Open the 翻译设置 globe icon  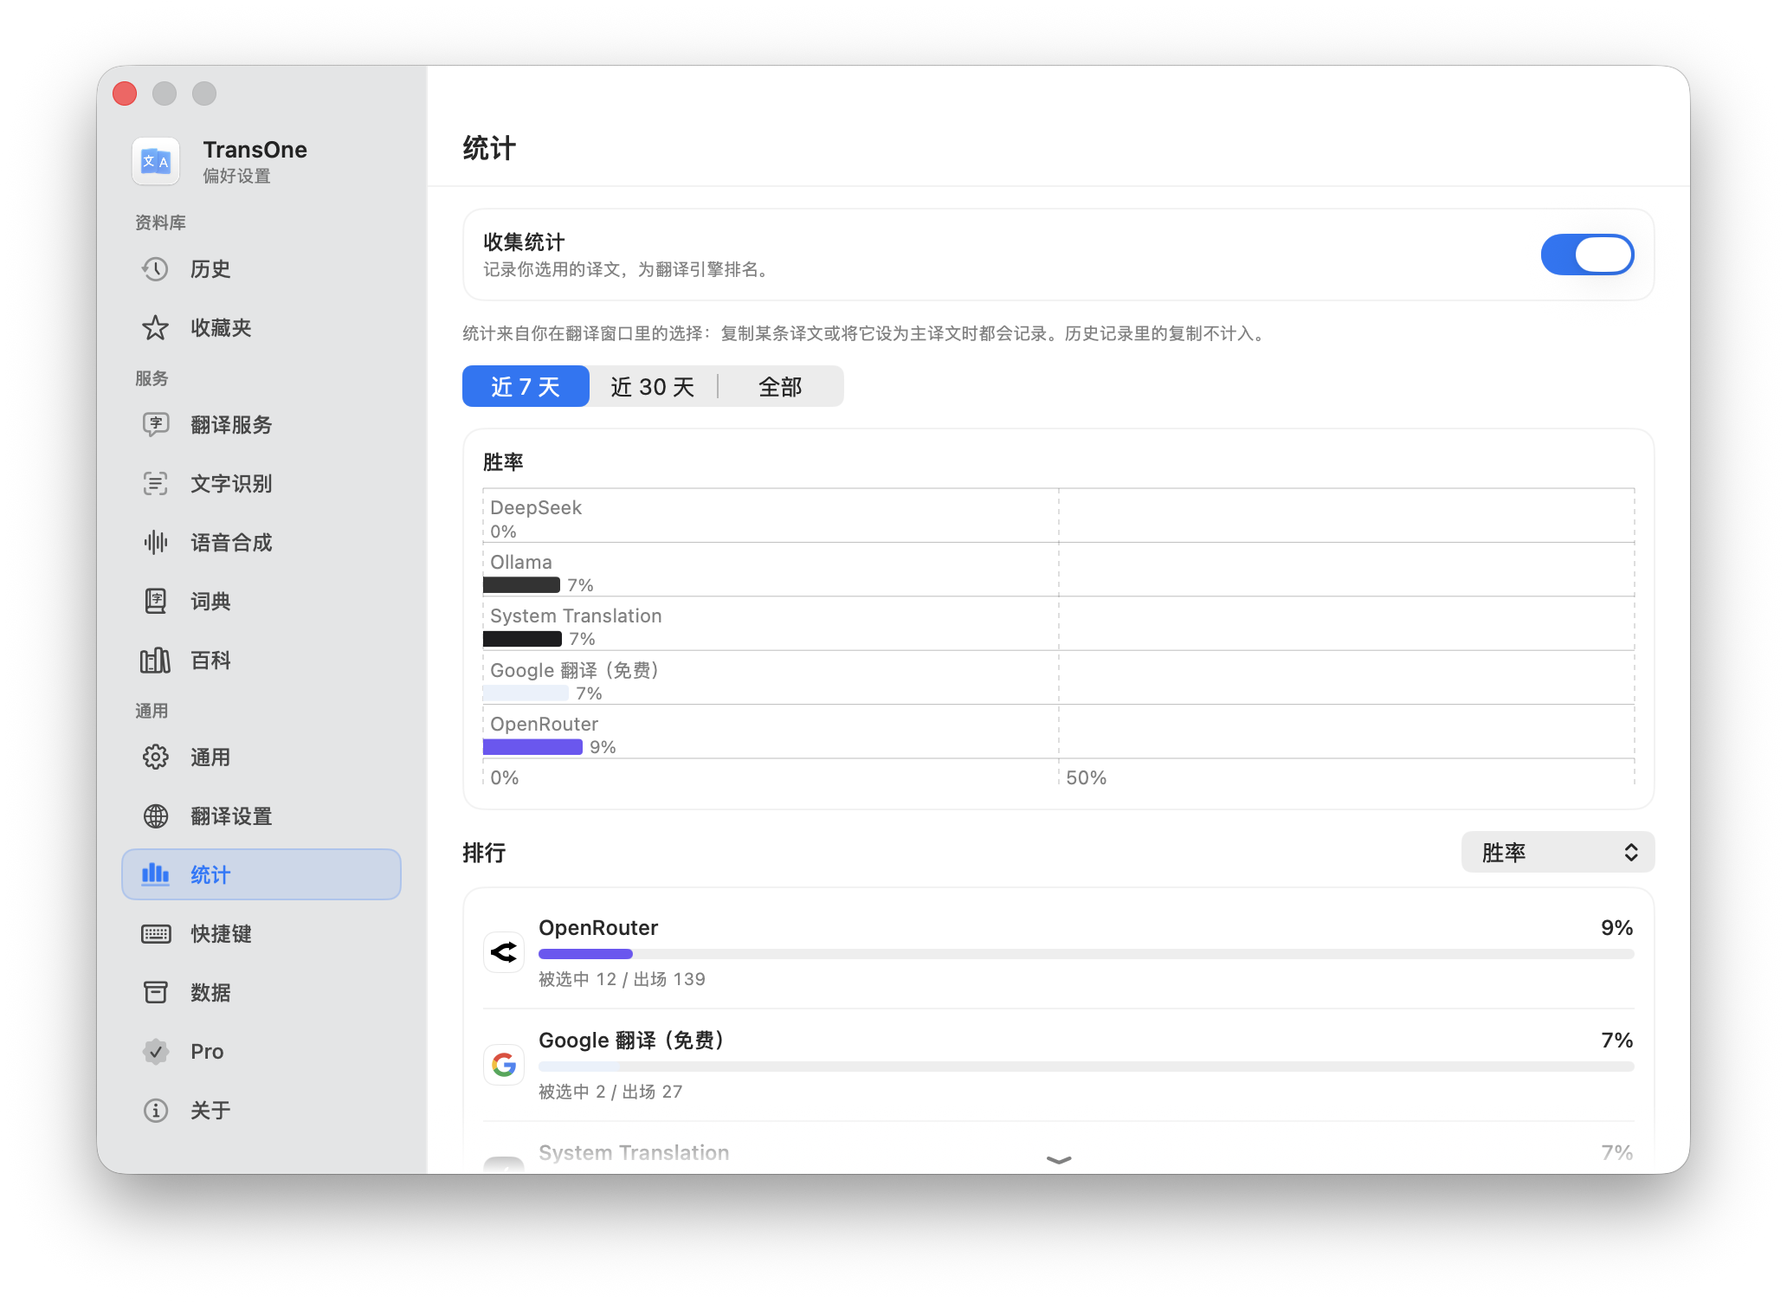[156, 816]
